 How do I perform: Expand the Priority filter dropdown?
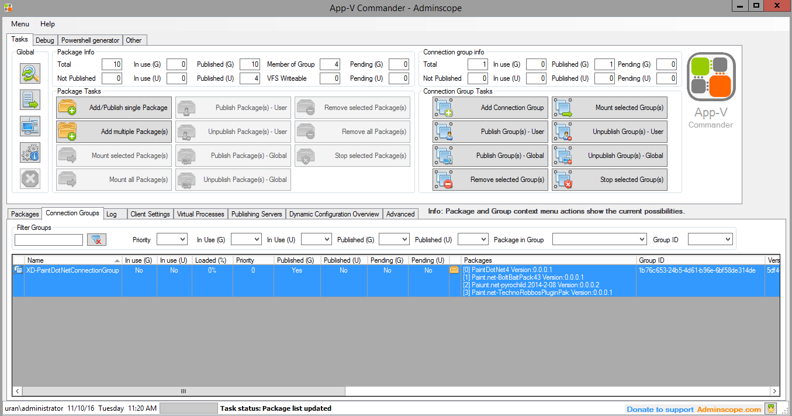(182, 239)
